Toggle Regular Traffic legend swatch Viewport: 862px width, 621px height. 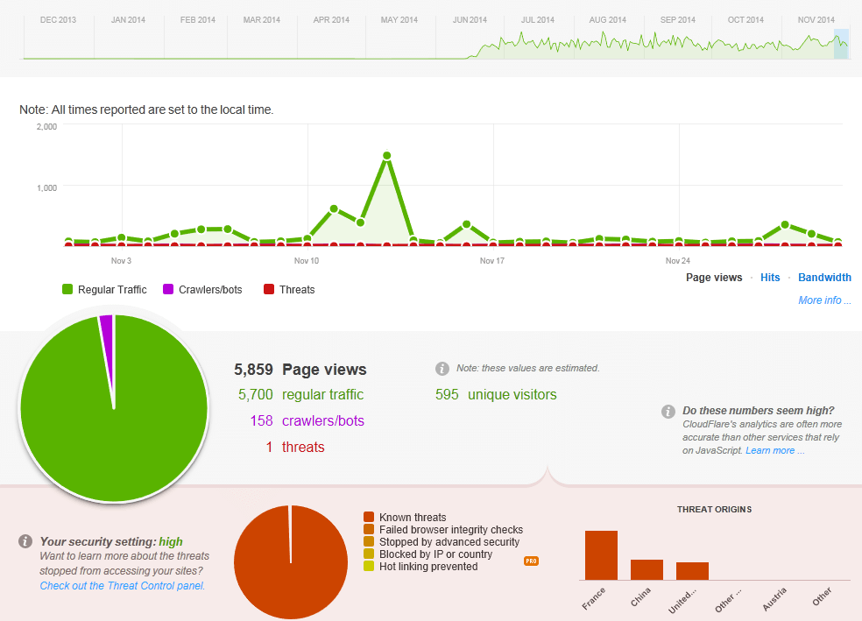click(67, 289)
